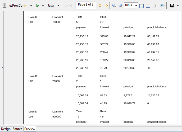Run the report with green play button

click(38, 6)
